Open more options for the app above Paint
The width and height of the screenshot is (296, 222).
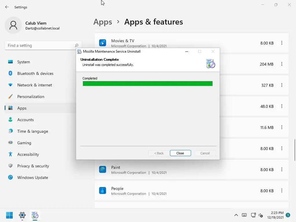click(x=282, y=148)
